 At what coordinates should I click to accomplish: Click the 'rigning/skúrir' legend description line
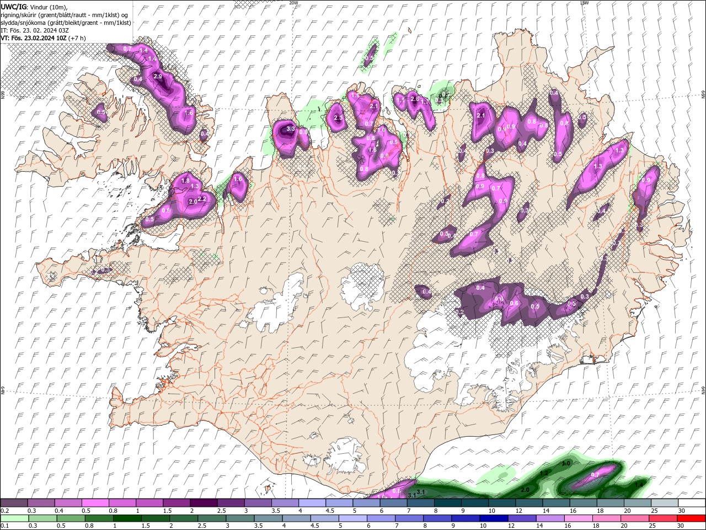coord(65,14)
